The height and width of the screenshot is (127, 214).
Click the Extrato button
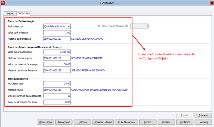click(x=185, y=115)
